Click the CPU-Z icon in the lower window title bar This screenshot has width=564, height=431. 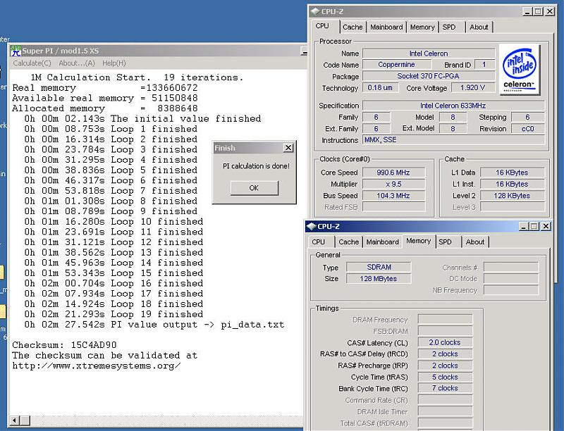coord(312,226)
